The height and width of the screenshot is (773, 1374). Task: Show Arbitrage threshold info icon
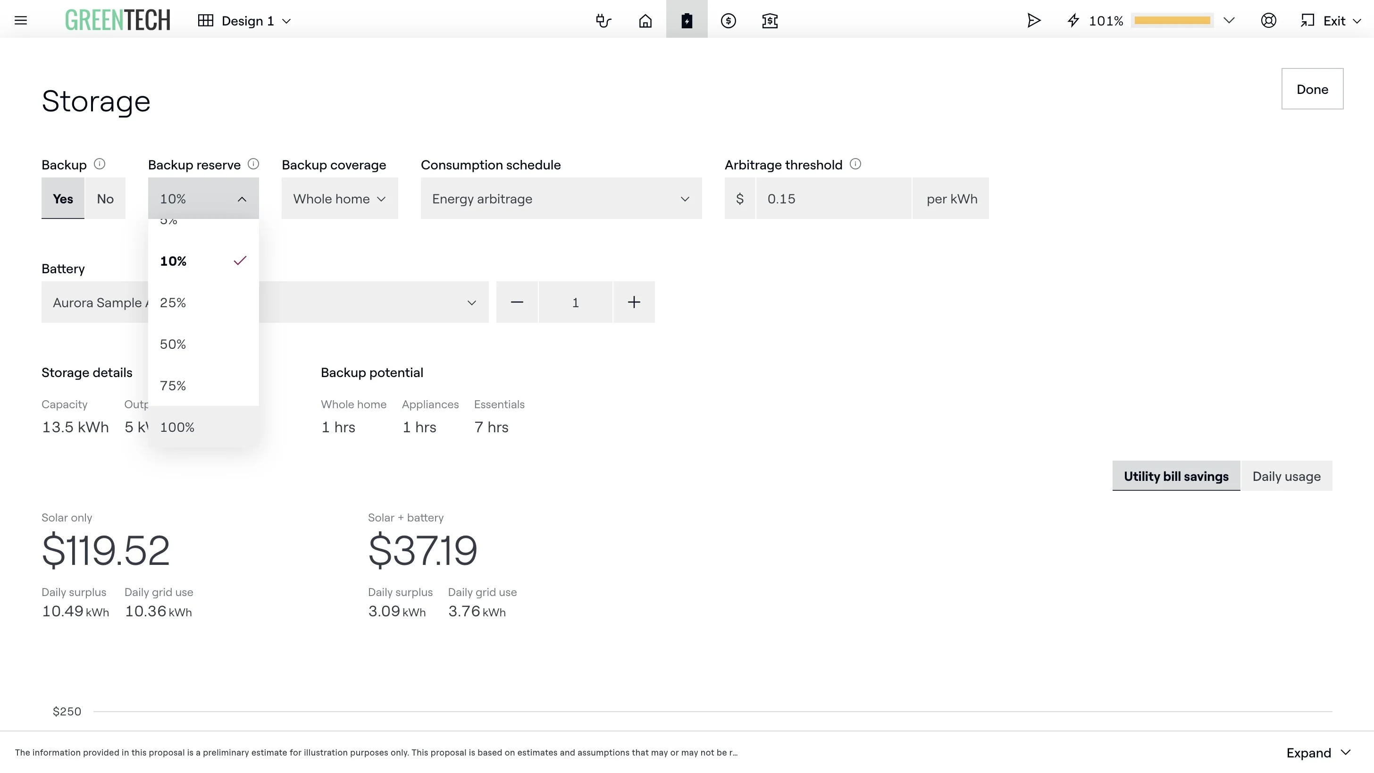(855, 164)
